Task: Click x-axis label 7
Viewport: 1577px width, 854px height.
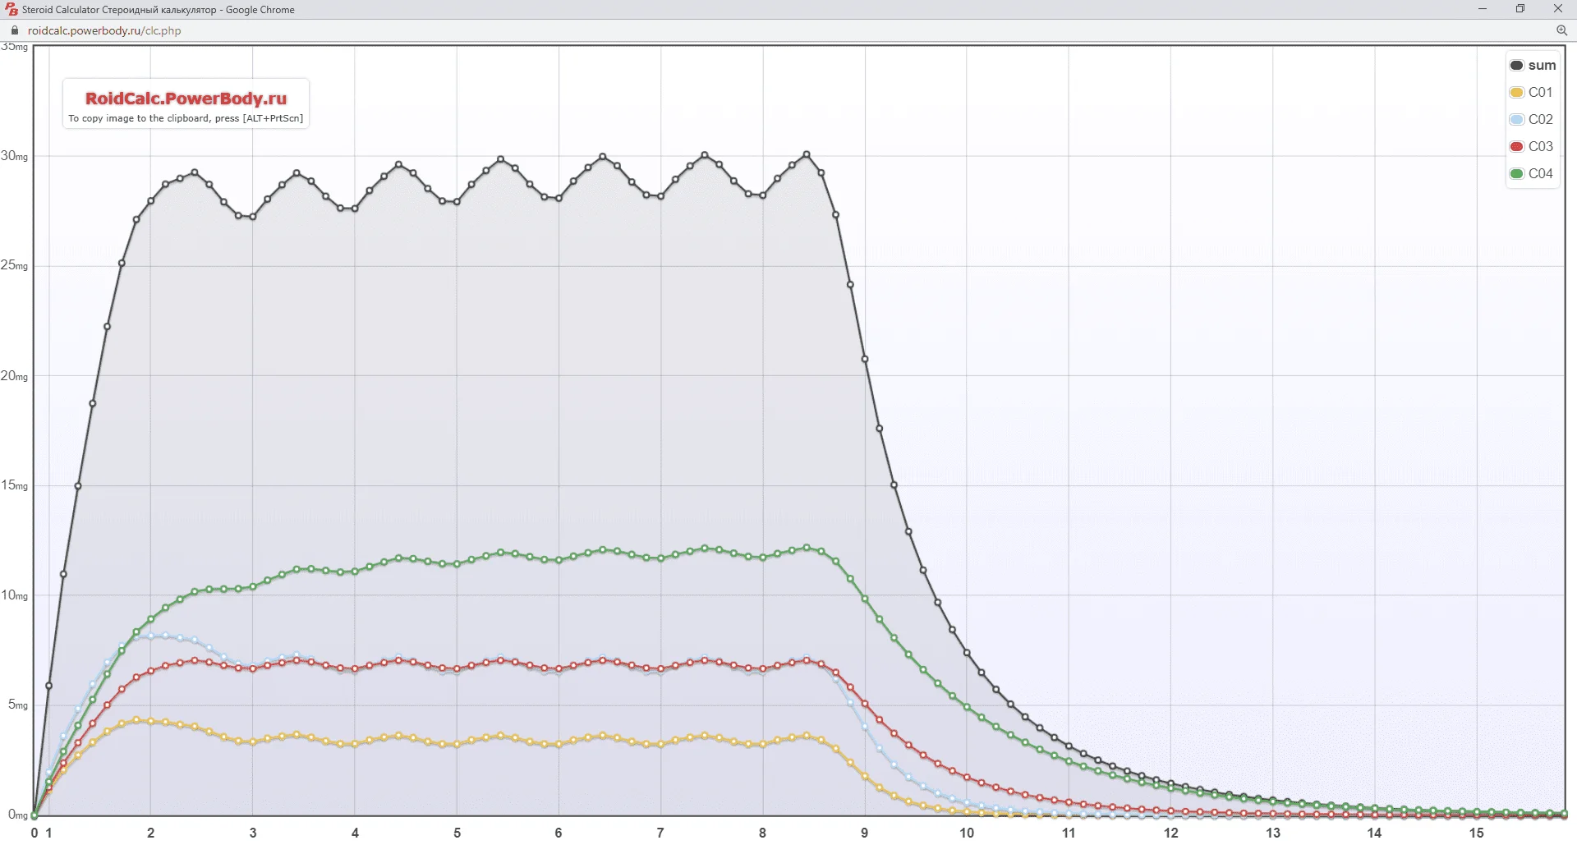Action: tap(660, 833)
